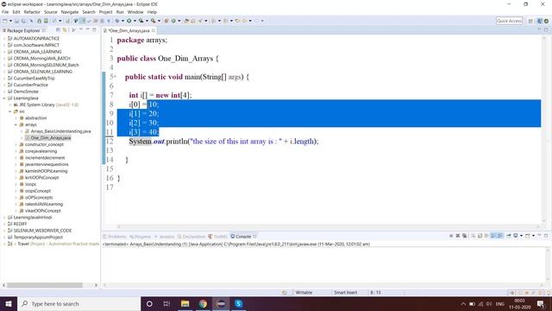Open File Explorer from taskbar
Viewport: 552px width, 311px height.
click(x=185, y=303)
